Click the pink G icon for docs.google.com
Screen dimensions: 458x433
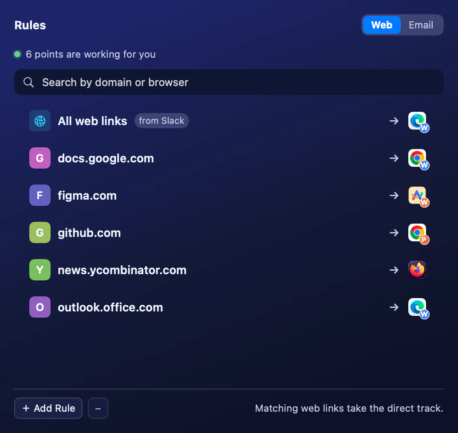coord(40,158)
